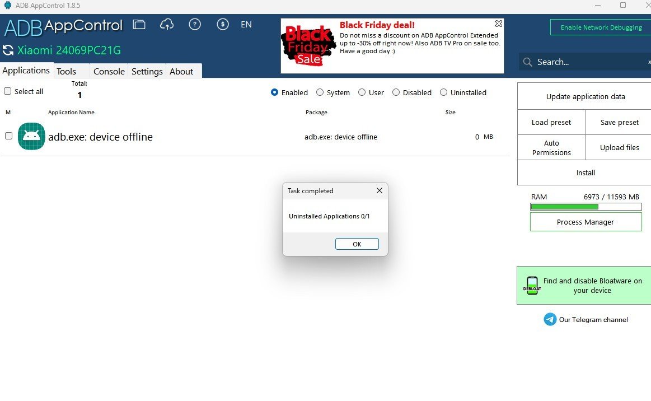Open the Console tab
Image resolution: width=651 pixels, height=401 pixels.
109,72
